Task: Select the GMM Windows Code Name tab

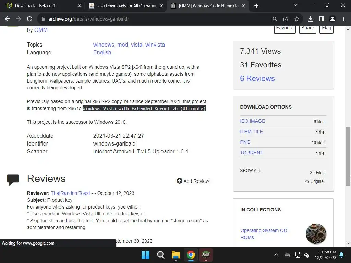Action: [x=207, y=6]
